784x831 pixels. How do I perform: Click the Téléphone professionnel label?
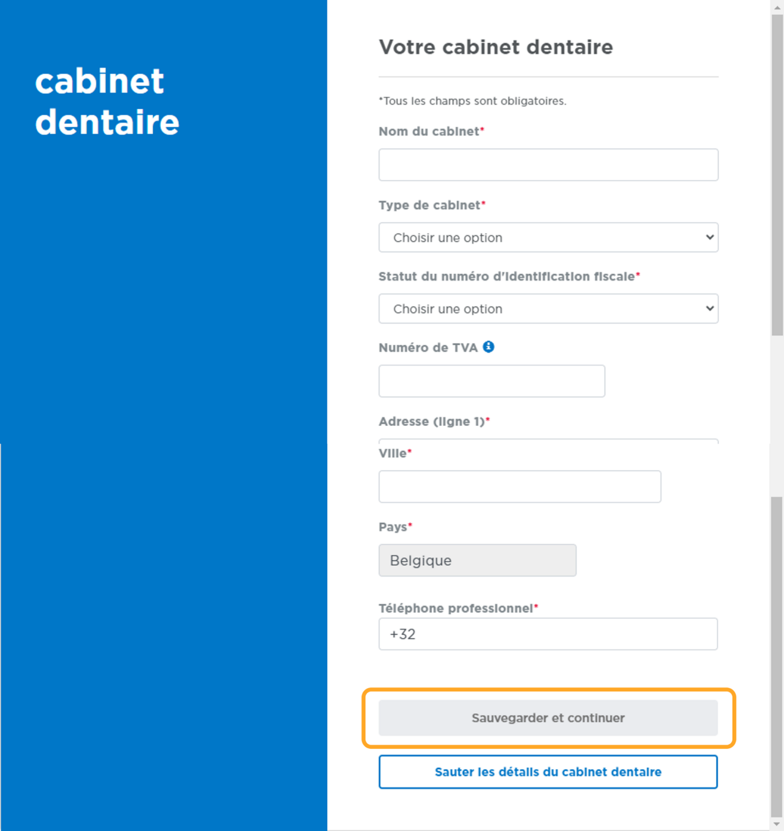(456, 609)
